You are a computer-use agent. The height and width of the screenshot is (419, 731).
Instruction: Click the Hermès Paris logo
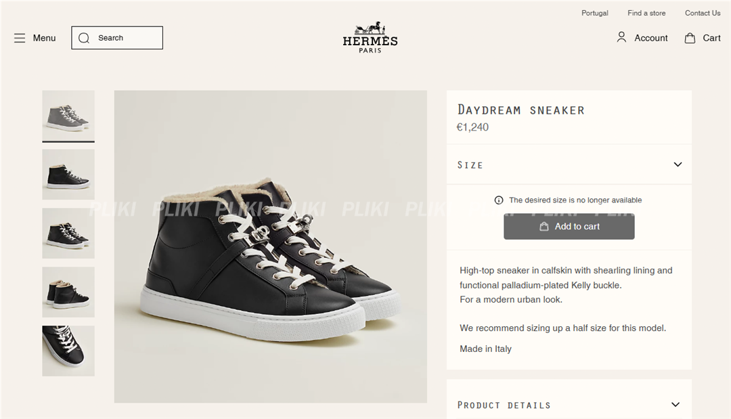pos(370,39)
